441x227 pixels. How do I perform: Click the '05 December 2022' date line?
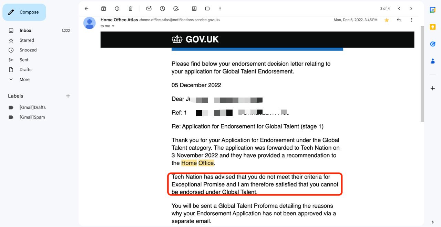click(196, 85)
